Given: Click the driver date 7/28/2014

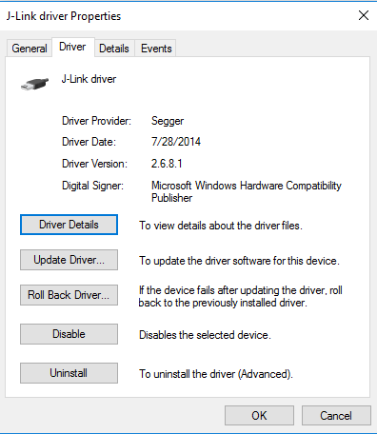Looking at the screenshot, I should click(x=176, y=142).
